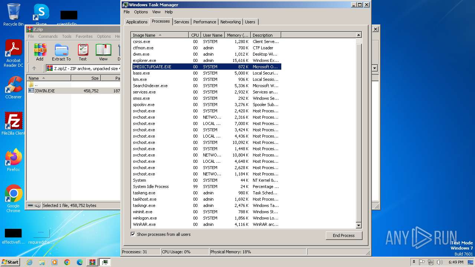Click the clock showing 6:49 PM

coord(456,262)
